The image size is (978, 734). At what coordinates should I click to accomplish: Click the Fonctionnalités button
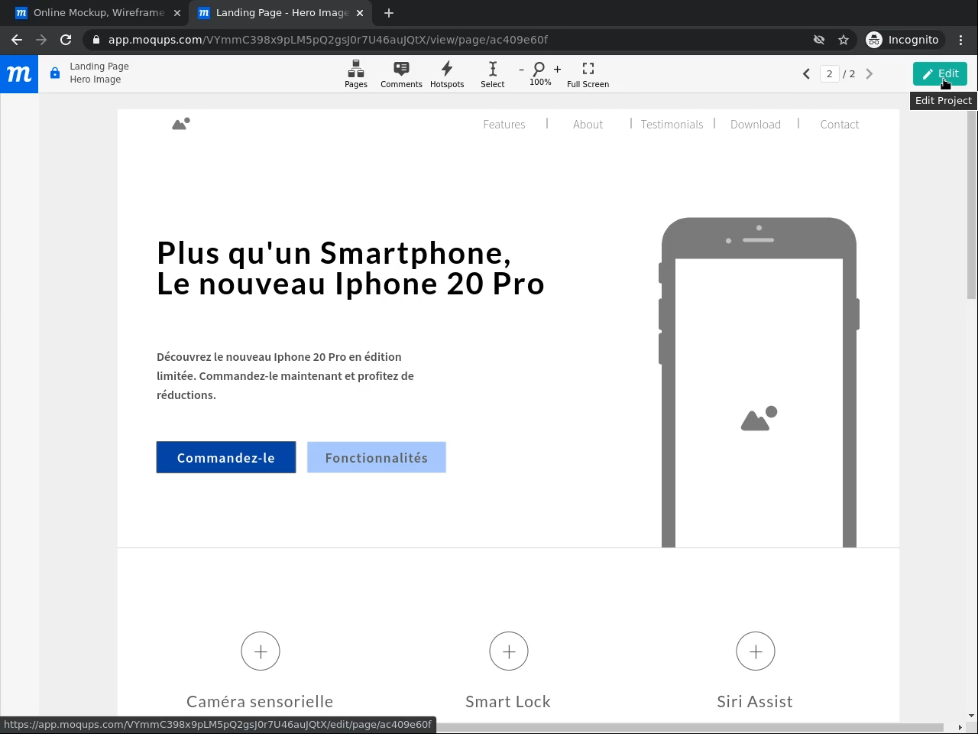tap(377, 457)
